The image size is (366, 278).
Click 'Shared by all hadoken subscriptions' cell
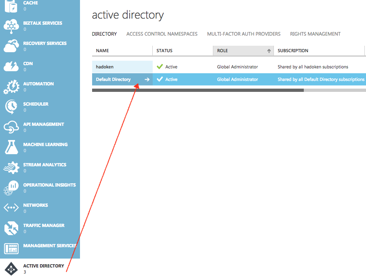pos(313,67)
